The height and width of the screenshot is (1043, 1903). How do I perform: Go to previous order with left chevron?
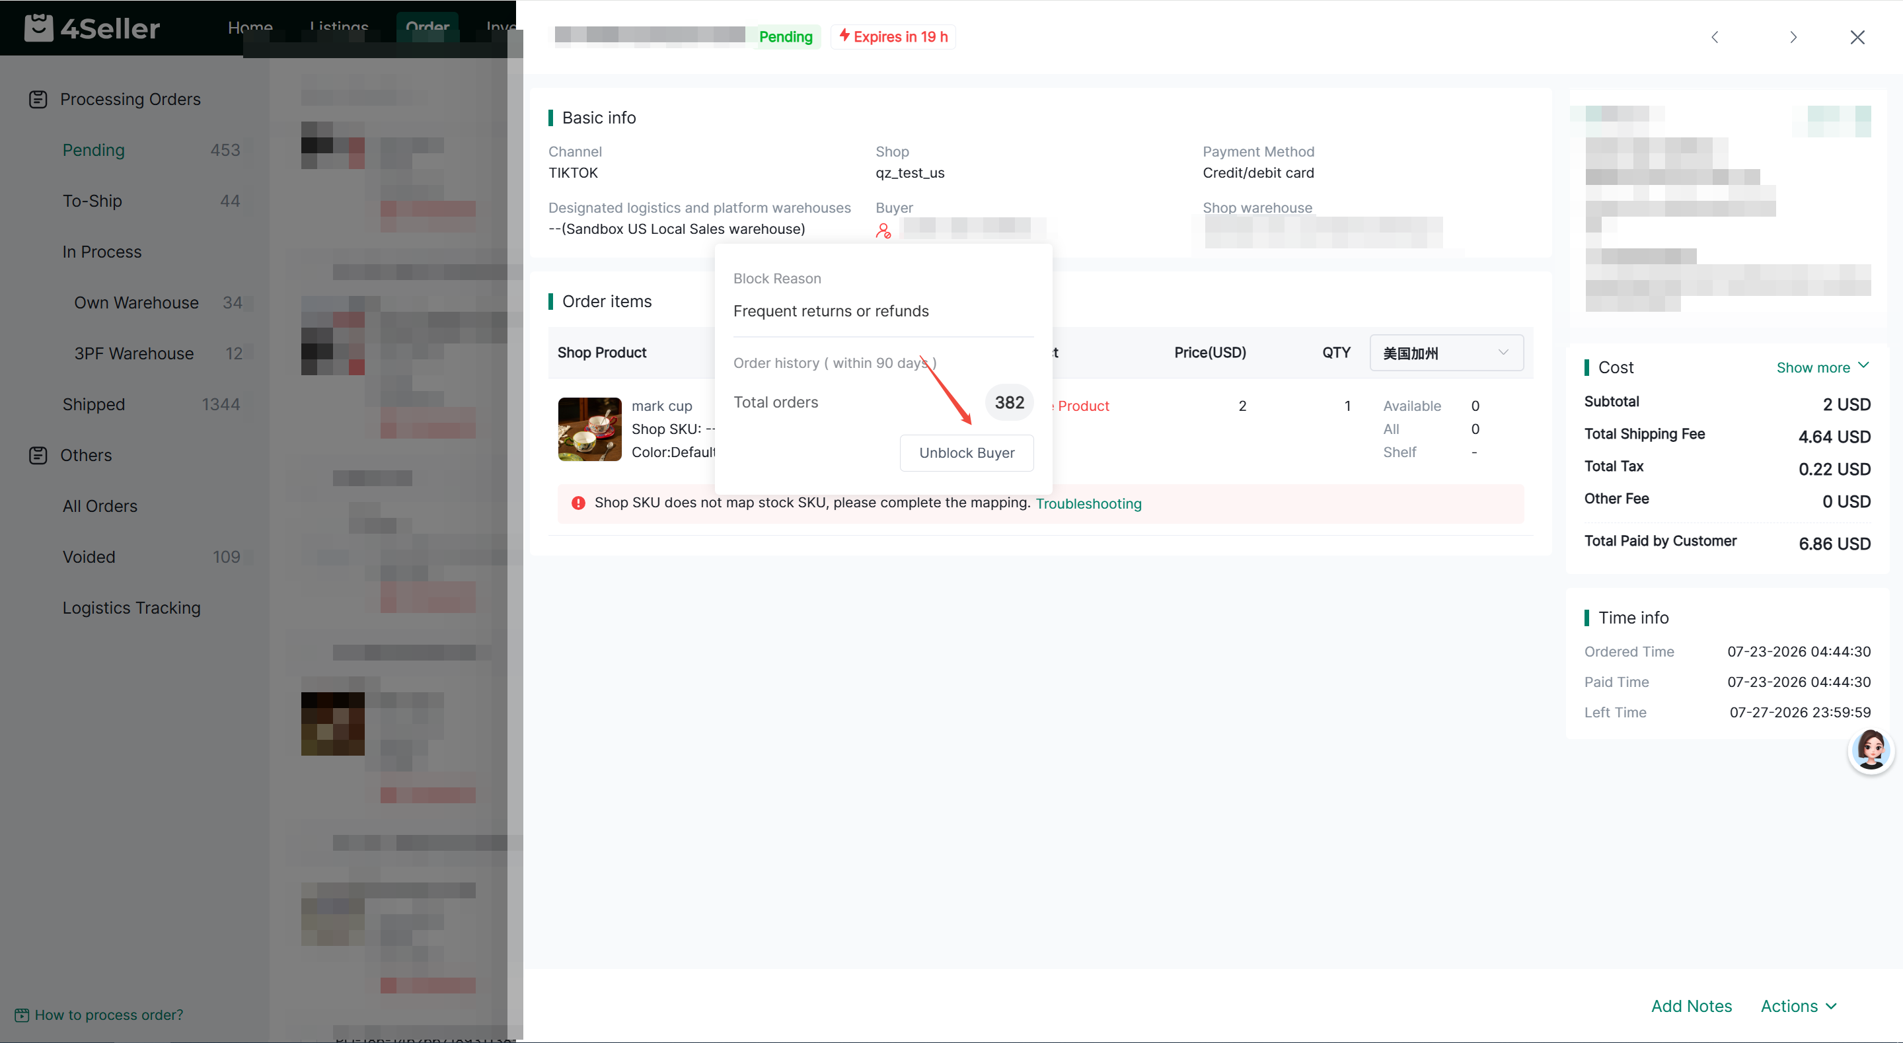1715,37
